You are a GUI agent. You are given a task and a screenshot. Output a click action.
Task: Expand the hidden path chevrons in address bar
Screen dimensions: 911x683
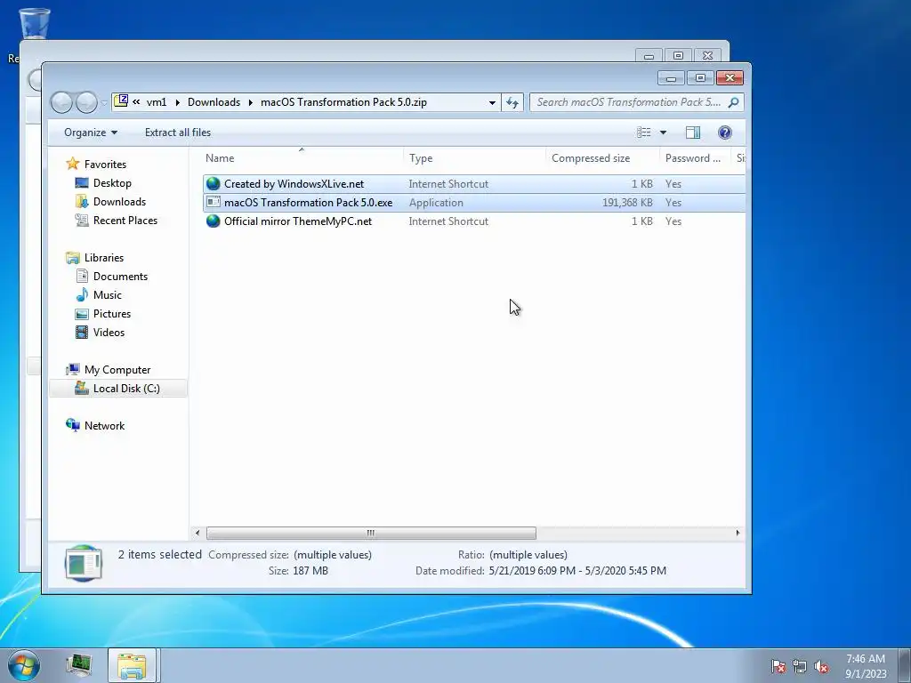(136, 101)
